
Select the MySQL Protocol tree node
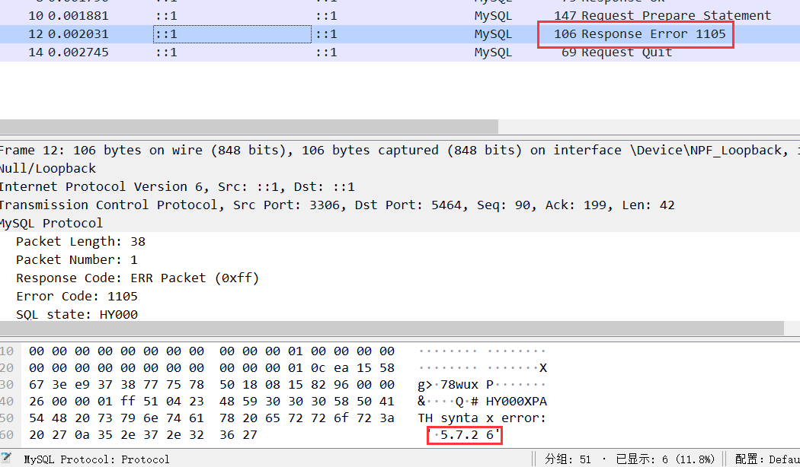point(52,224)
